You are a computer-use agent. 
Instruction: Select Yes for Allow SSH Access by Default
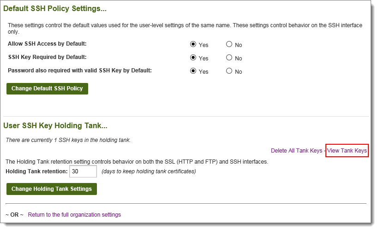click(x=193, y=45)
